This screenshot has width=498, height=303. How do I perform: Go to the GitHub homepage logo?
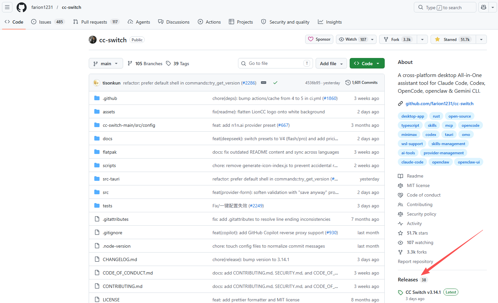point(22,7)
